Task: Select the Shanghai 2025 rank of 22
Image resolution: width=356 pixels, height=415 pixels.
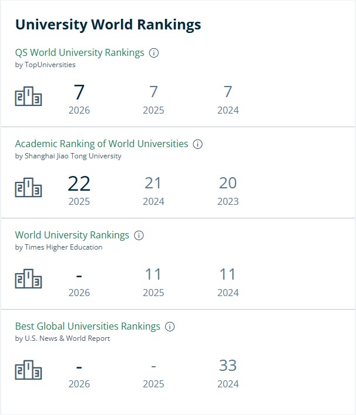Action: [x=79, y=184]
